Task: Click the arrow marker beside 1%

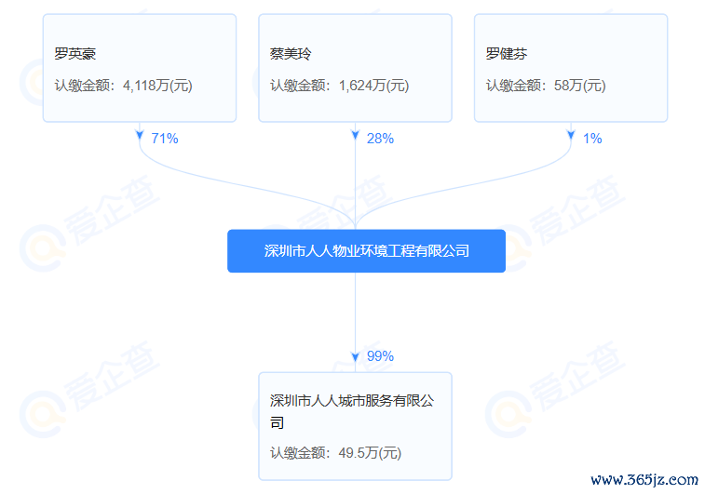Action: (571, 135)
